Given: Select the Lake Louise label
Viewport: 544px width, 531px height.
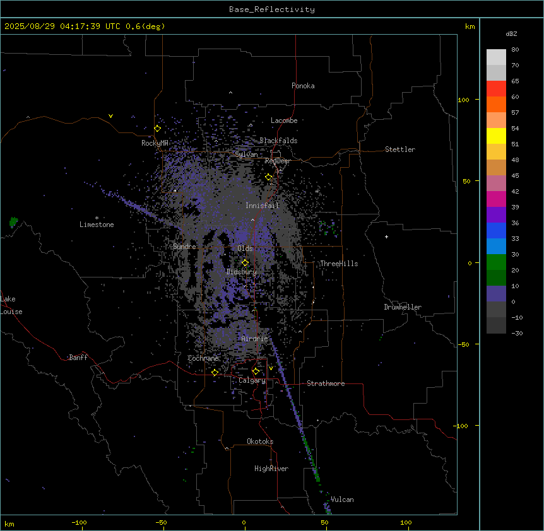Looking at the screenshot, I should click(x=11, y=305).
